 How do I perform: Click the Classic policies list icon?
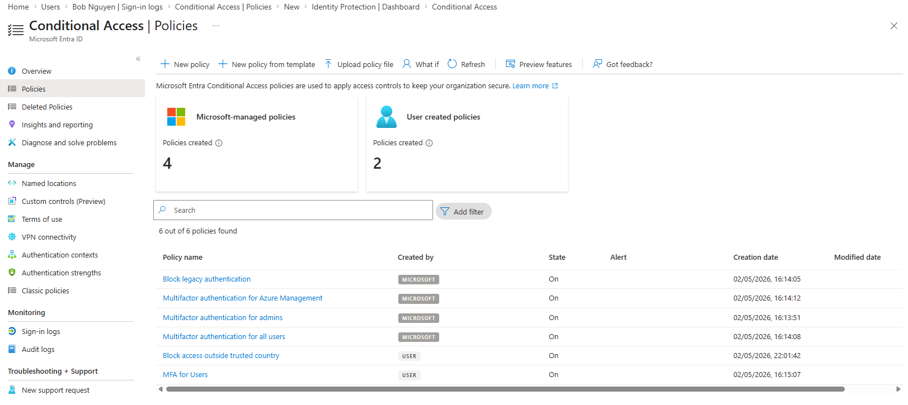point(12,290)
